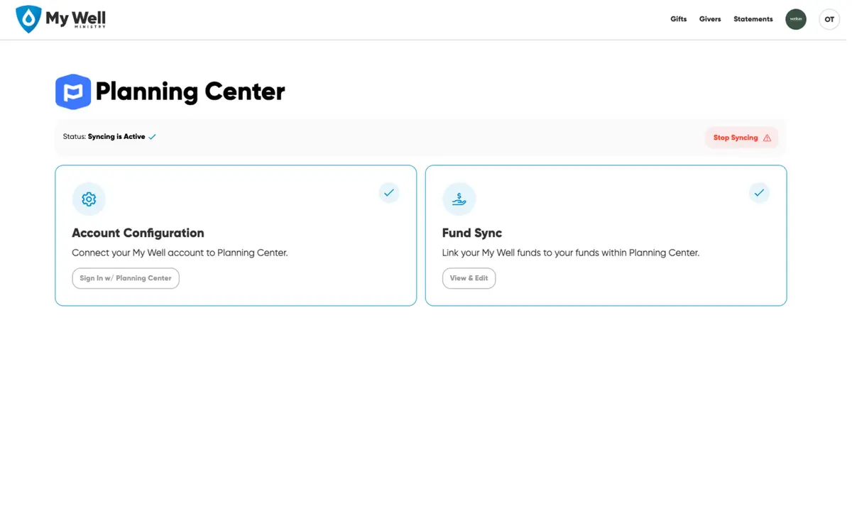Click 'Connect your My Well account' description
Image resolution: width=852 pixels, height=520 pixels.
[180, 253]
